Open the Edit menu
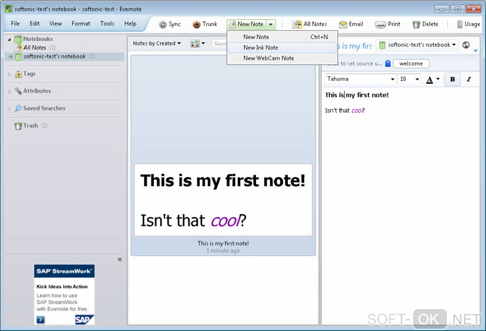486x331 pixels. (35, 23)
